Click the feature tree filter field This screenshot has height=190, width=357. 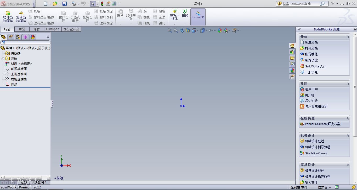point(25,42)
